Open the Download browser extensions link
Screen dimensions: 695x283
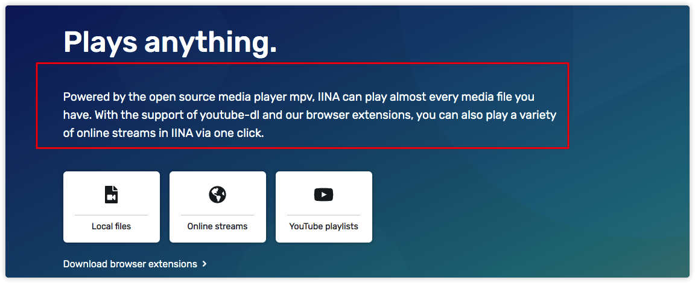coord(135,264)
